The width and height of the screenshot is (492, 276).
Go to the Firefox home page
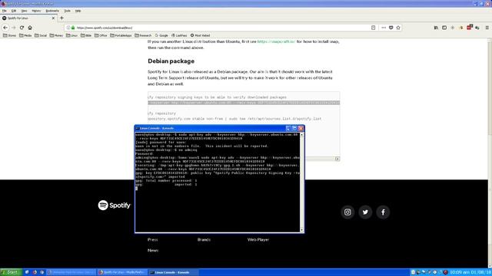point(30,28)
